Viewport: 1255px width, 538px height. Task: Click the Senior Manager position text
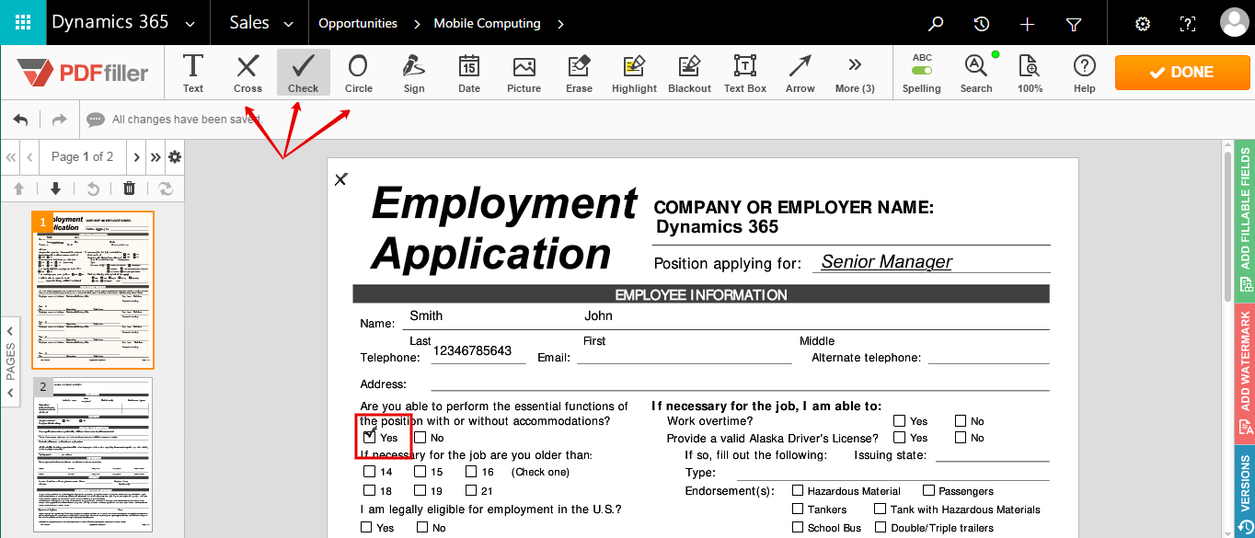coord(887,262)
